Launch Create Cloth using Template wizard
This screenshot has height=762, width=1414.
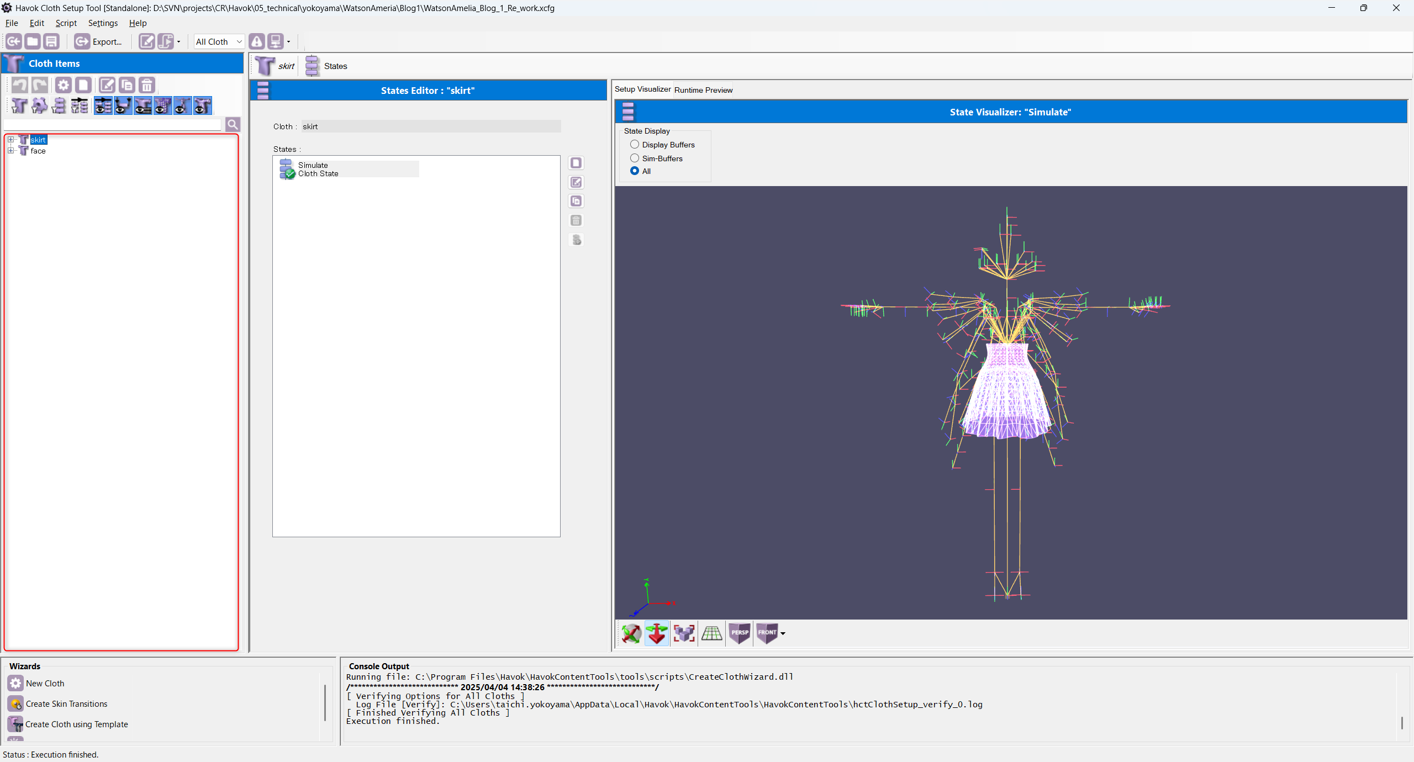point(68,724)
